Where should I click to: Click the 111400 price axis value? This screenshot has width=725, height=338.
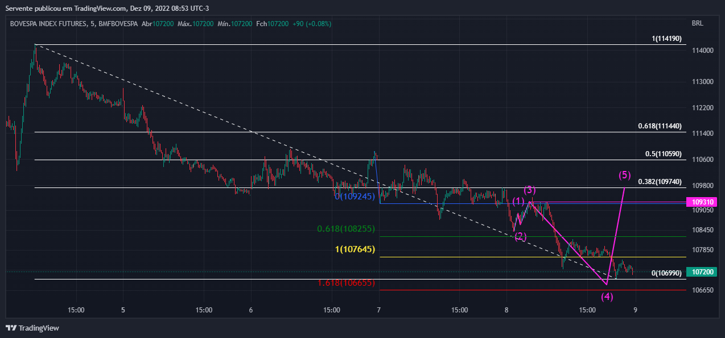(702, 133)
